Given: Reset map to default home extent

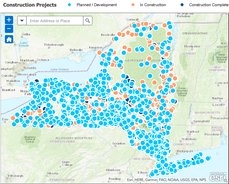Looking at the screenshot, I should tap(9, 39).
